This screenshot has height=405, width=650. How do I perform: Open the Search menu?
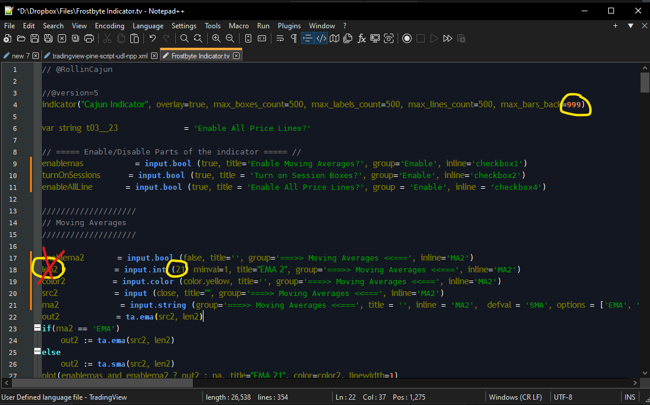(53, 26)
